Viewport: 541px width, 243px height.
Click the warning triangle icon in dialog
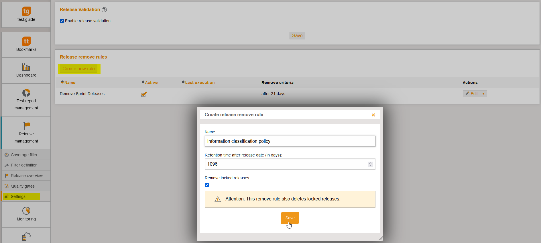218,199
